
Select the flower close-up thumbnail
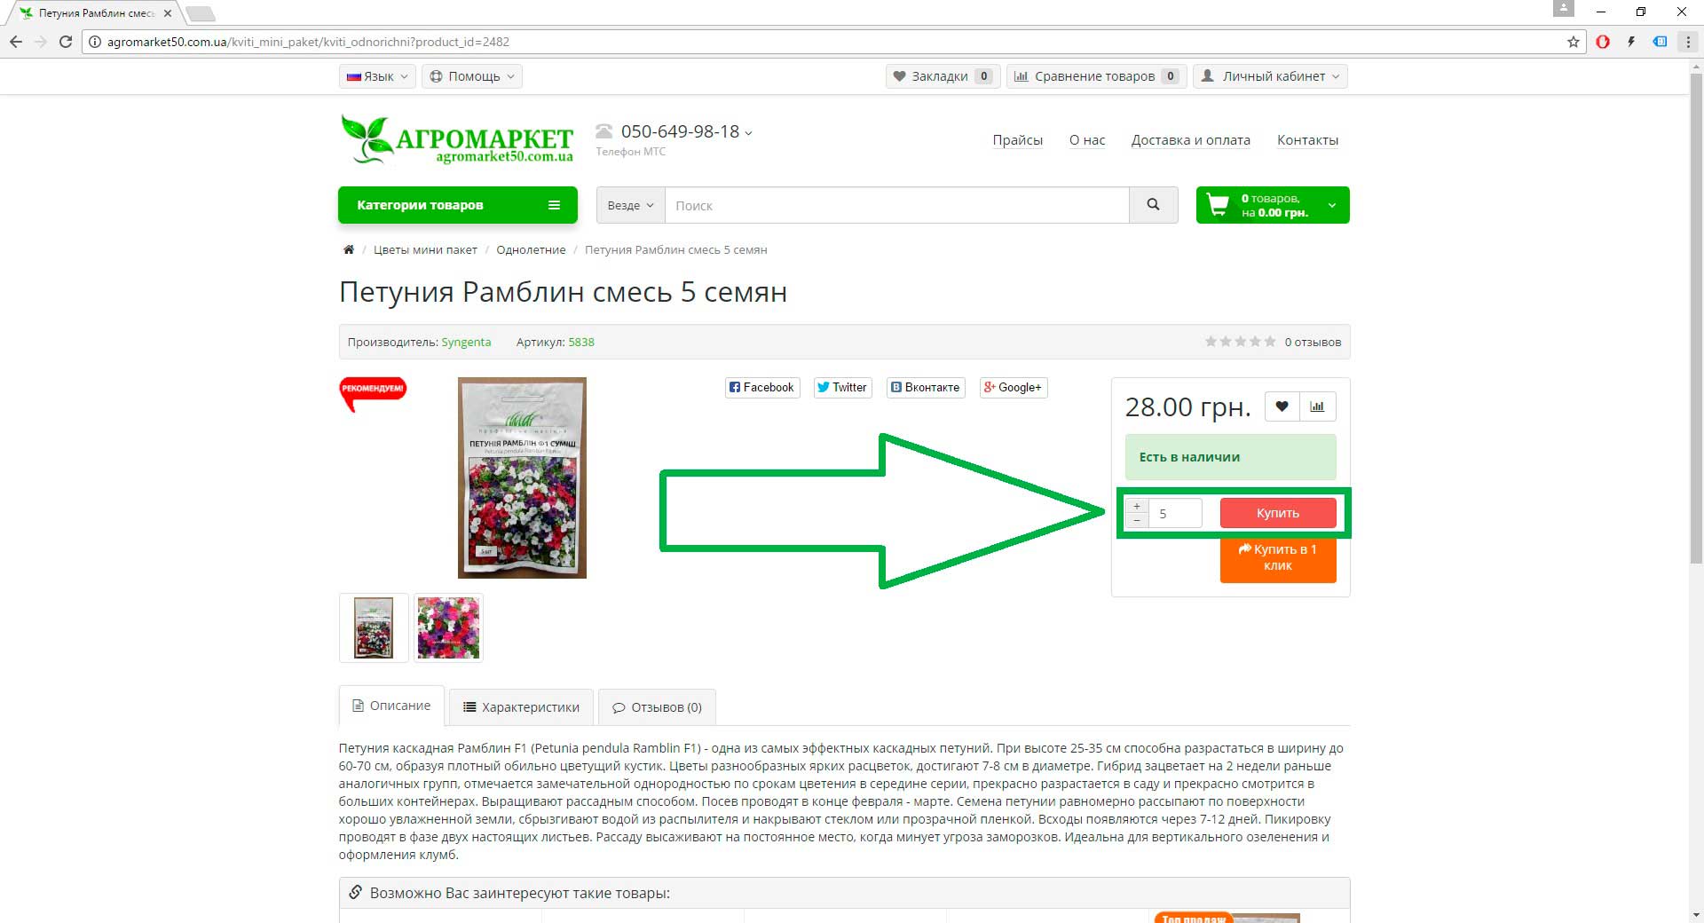pos(448,627)
